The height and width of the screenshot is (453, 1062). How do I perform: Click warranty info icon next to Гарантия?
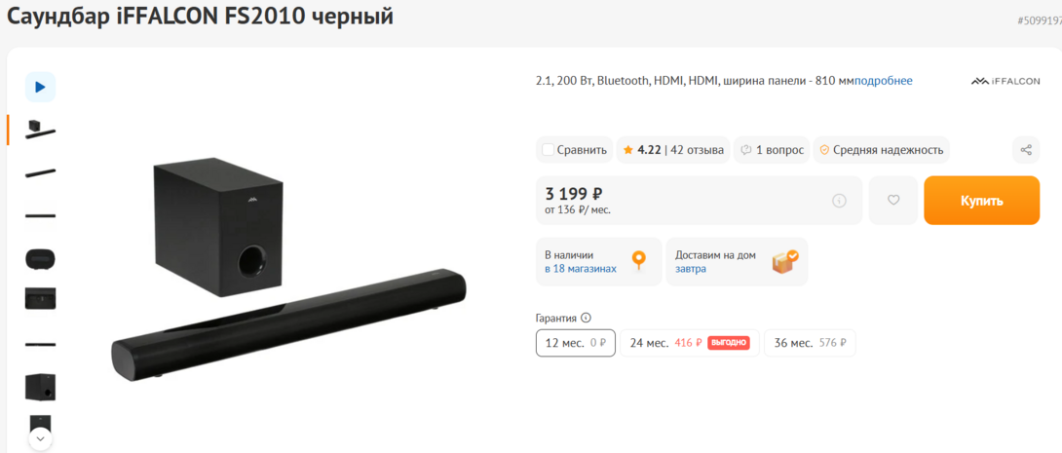point(587,318)
